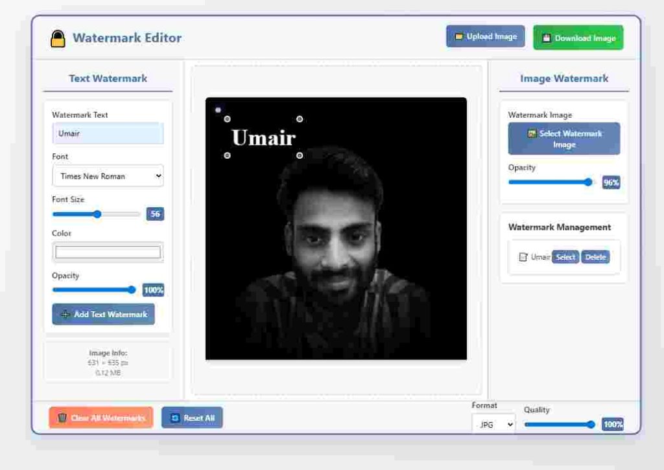
Task: Click the top-right handle of Umair watermark
Action: coord(300,119)
